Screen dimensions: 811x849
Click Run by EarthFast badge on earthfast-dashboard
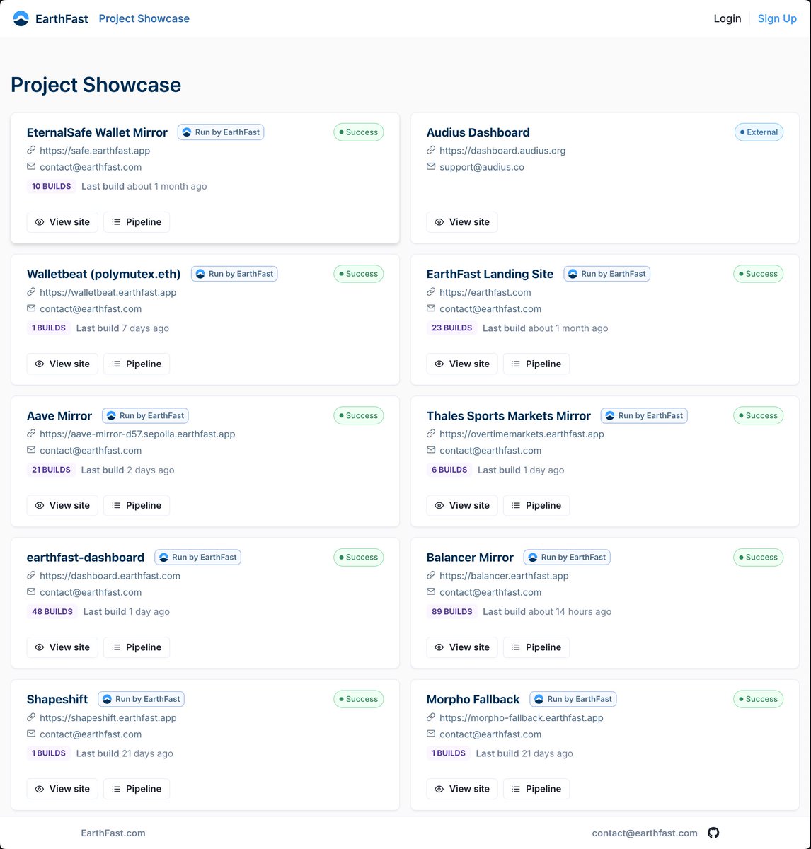click(x=198, y=558)
